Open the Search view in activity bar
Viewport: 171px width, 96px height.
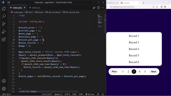point(4,16)
